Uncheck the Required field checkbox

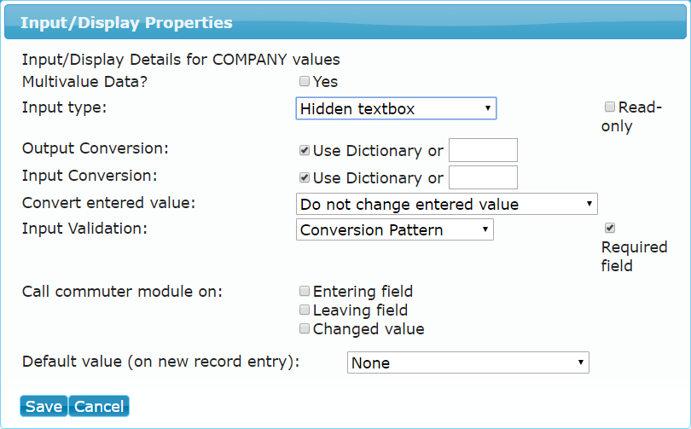(609, 228)
